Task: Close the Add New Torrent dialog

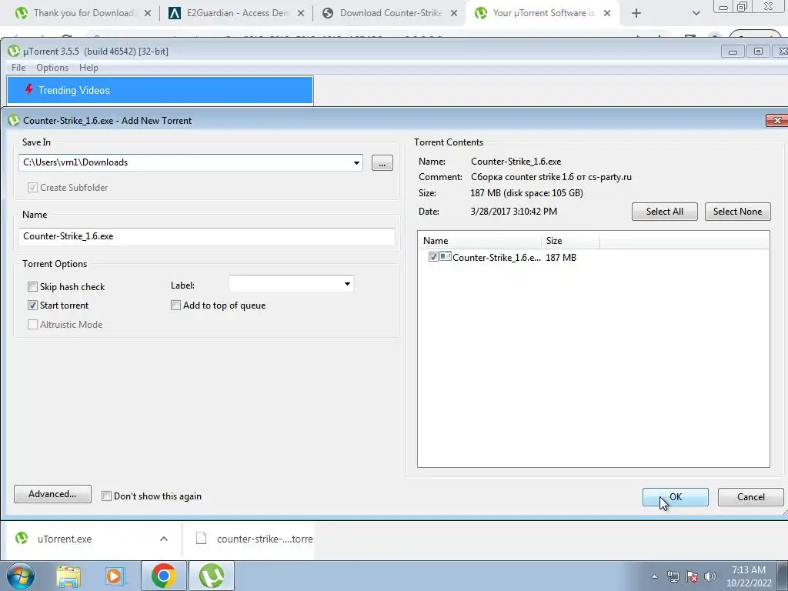Action: click(777, 121)
